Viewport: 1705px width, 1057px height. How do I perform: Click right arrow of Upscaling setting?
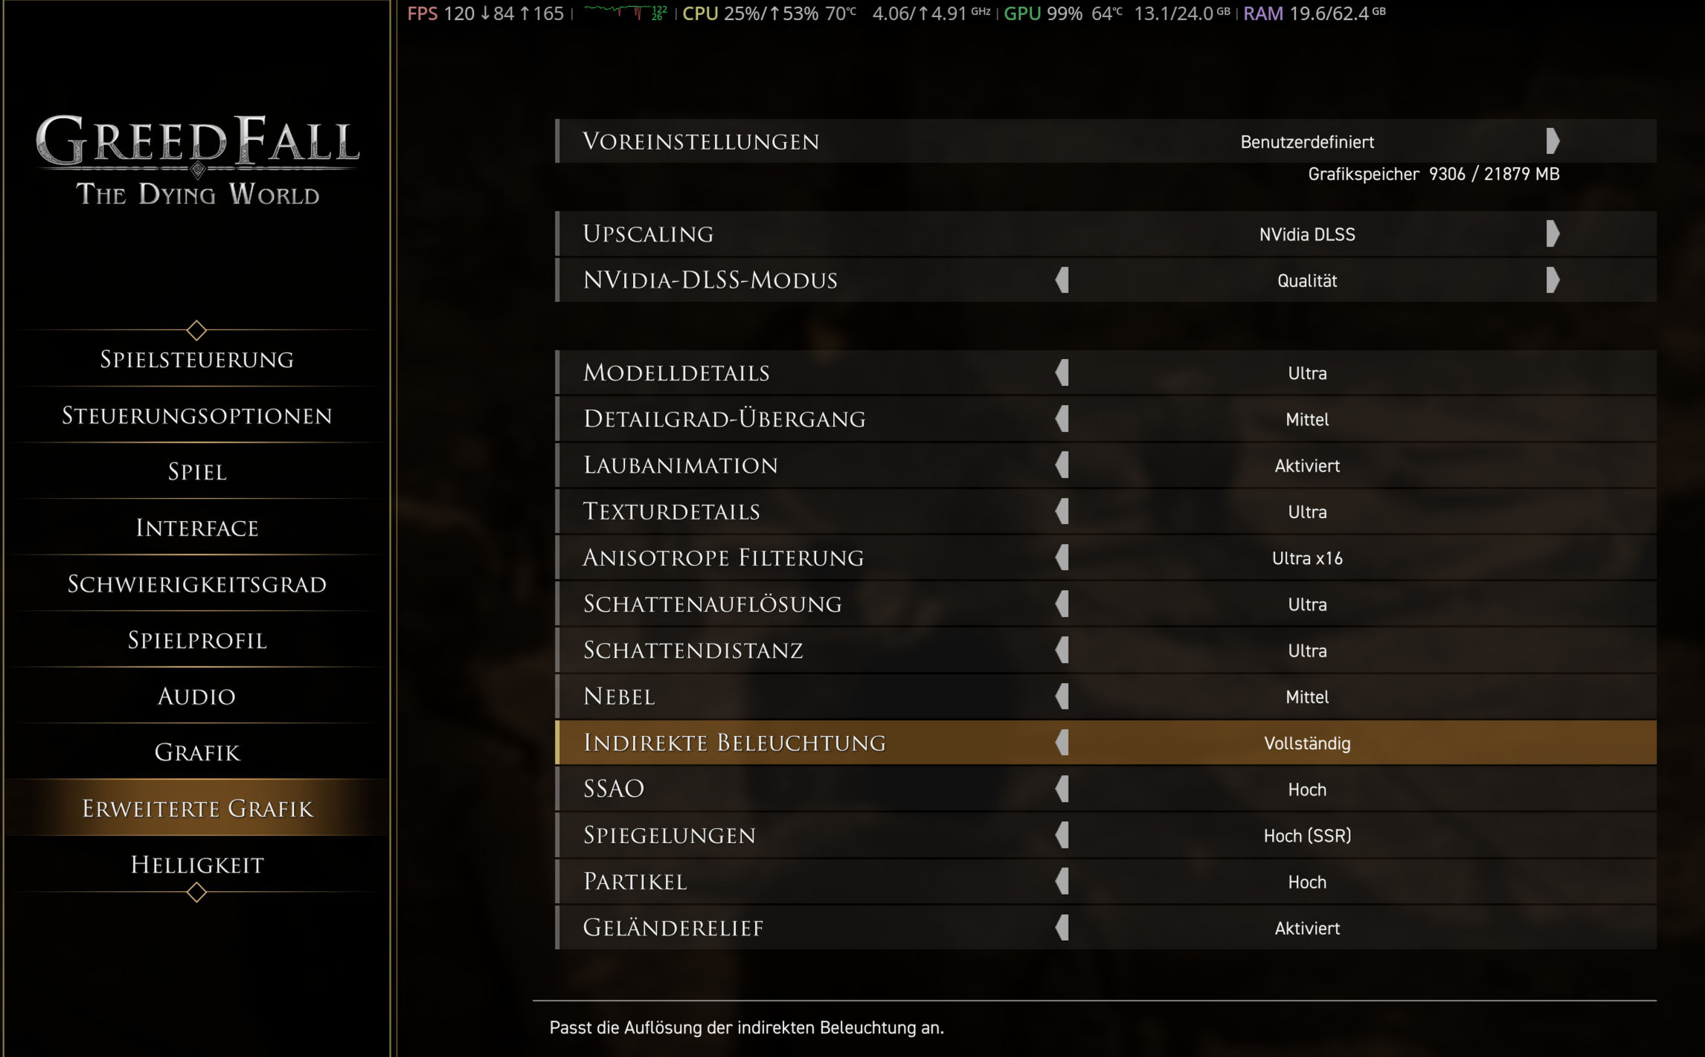coord(1552,234)
